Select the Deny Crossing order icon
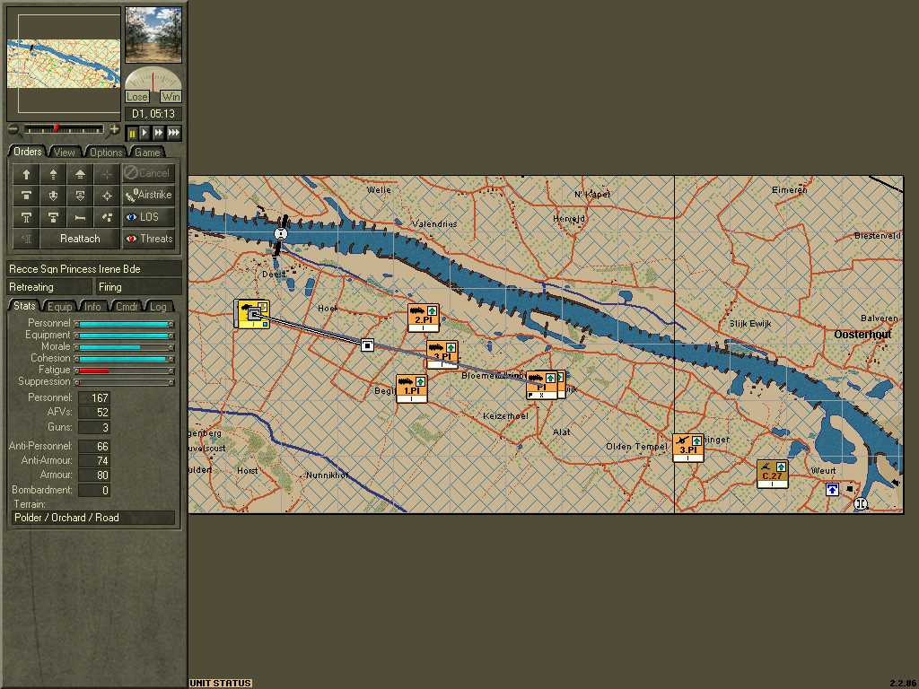This screenshot has width=919, height=689. (53, 217)
